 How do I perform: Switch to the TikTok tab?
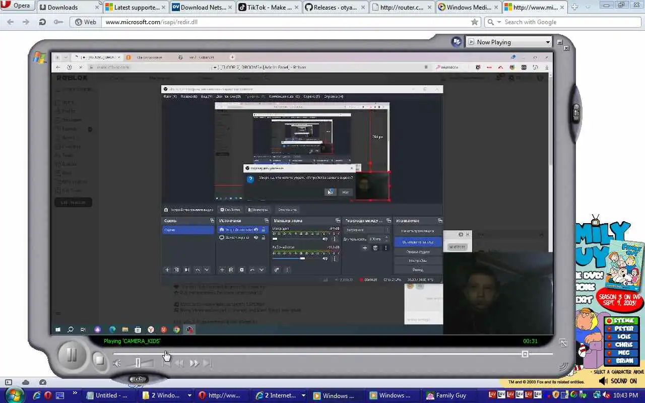pyautogui.click(x=269, y=7)
